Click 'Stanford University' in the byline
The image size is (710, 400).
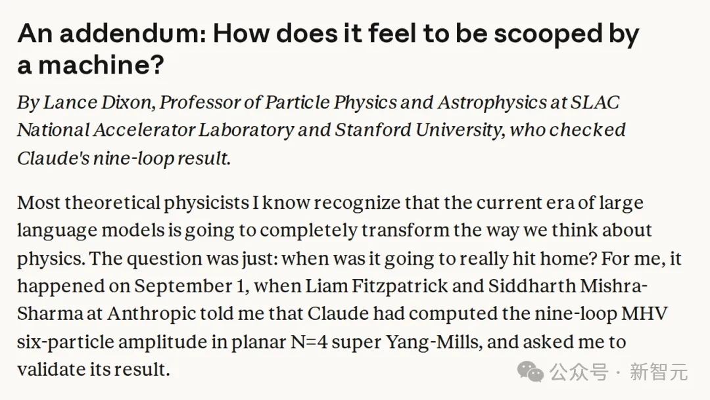(x=418, y=130)
